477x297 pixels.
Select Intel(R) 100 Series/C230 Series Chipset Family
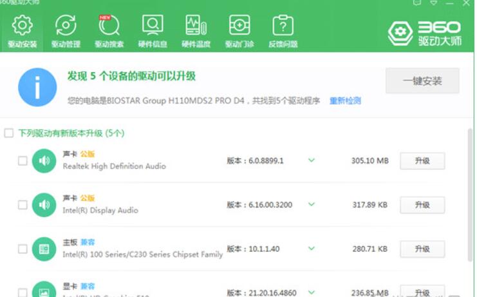tap(143, 254)
